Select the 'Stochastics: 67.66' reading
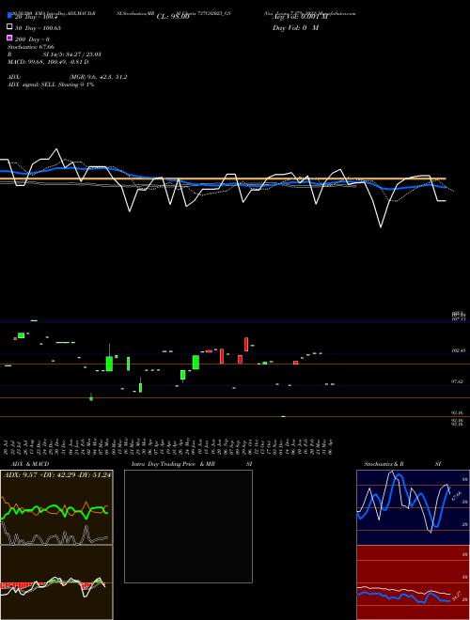 [30, 47]
